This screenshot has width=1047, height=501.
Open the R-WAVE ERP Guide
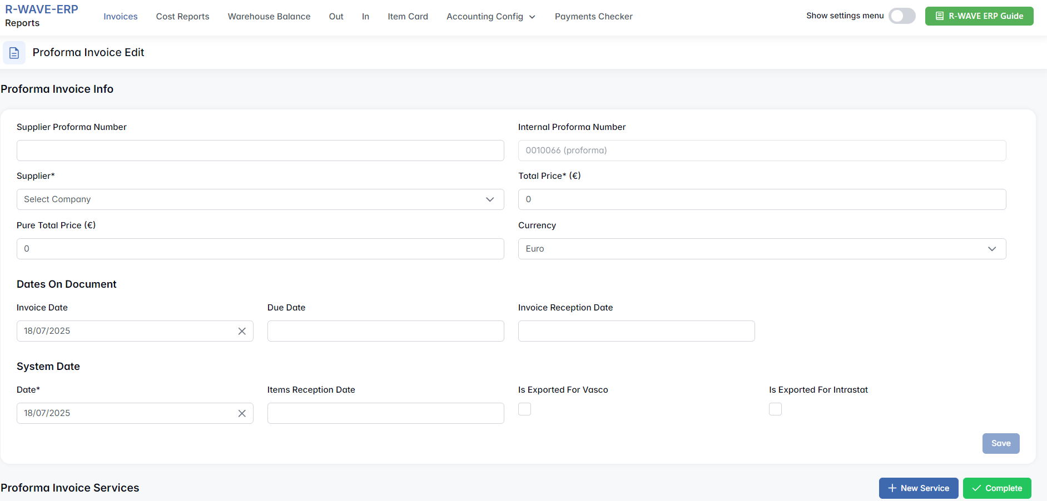click(979, 16)
